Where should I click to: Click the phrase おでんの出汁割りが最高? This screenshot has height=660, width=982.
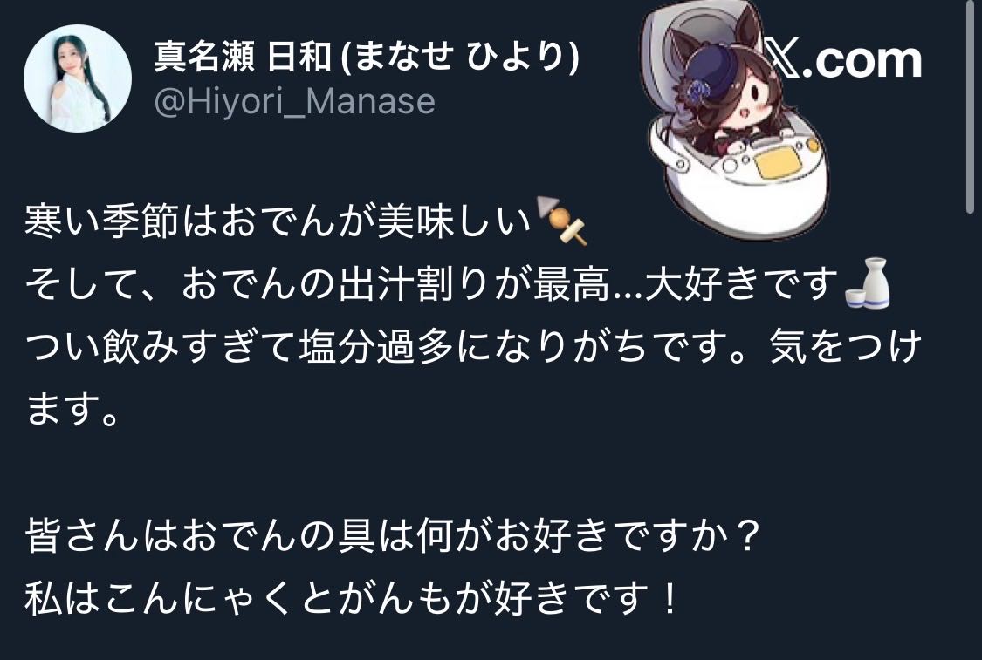click(396, 284)
